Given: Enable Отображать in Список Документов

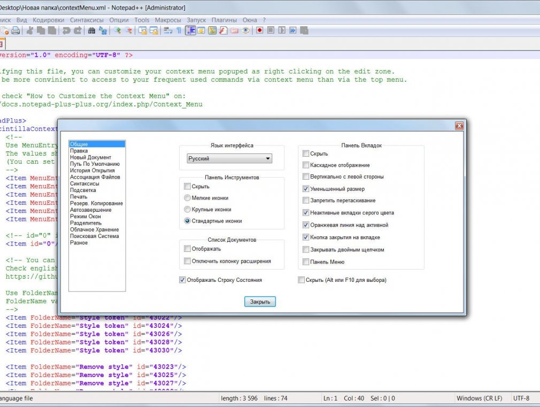Looking at the screenshot, I should tap(187, 249).
